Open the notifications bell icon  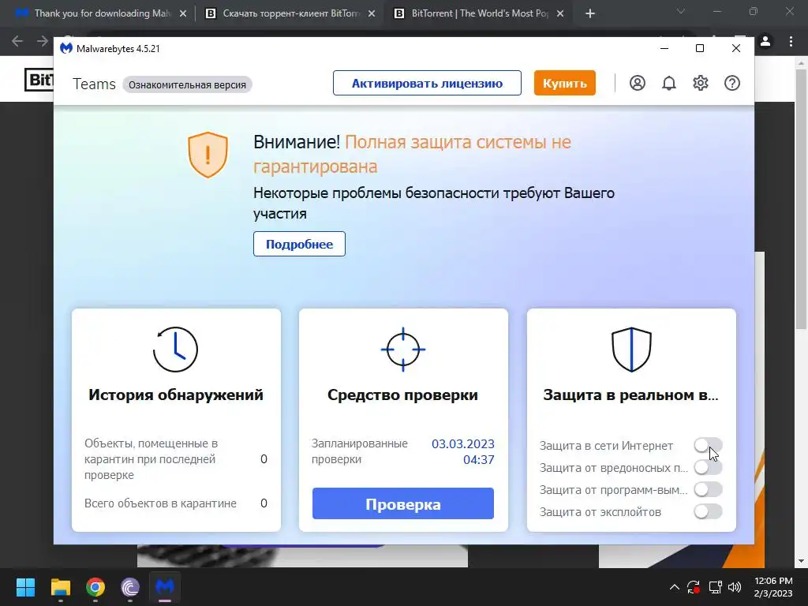[x=669, y=83]
